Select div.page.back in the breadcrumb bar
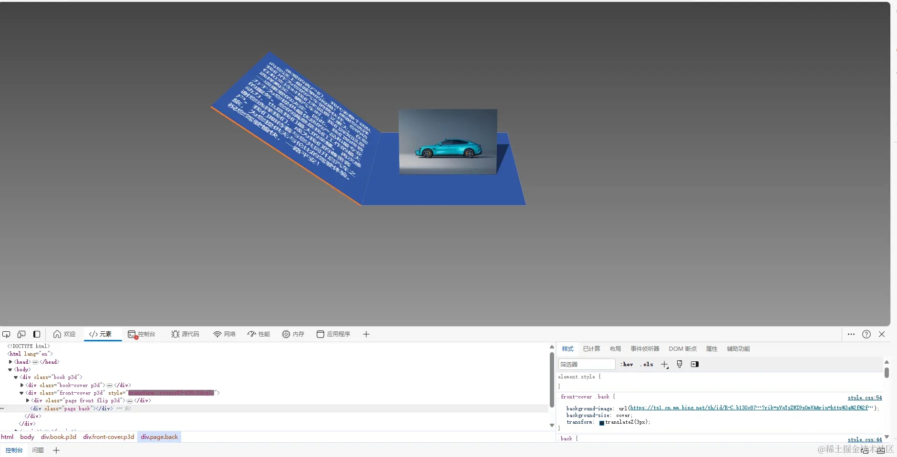 click(x=159, y=437)
